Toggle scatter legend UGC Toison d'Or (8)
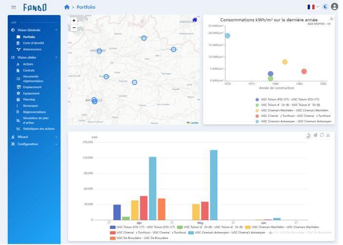This screenshot has width=343, height=245. (288, 105)
